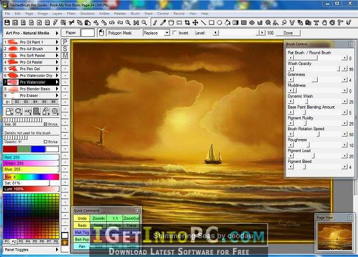
Task: Select the Pro Watercolor Dry brush
Action: 31,75
